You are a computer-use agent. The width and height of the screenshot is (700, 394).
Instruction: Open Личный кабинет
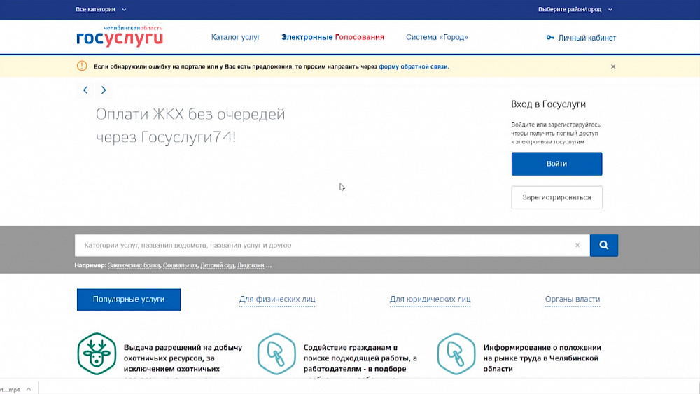point(587,38)
